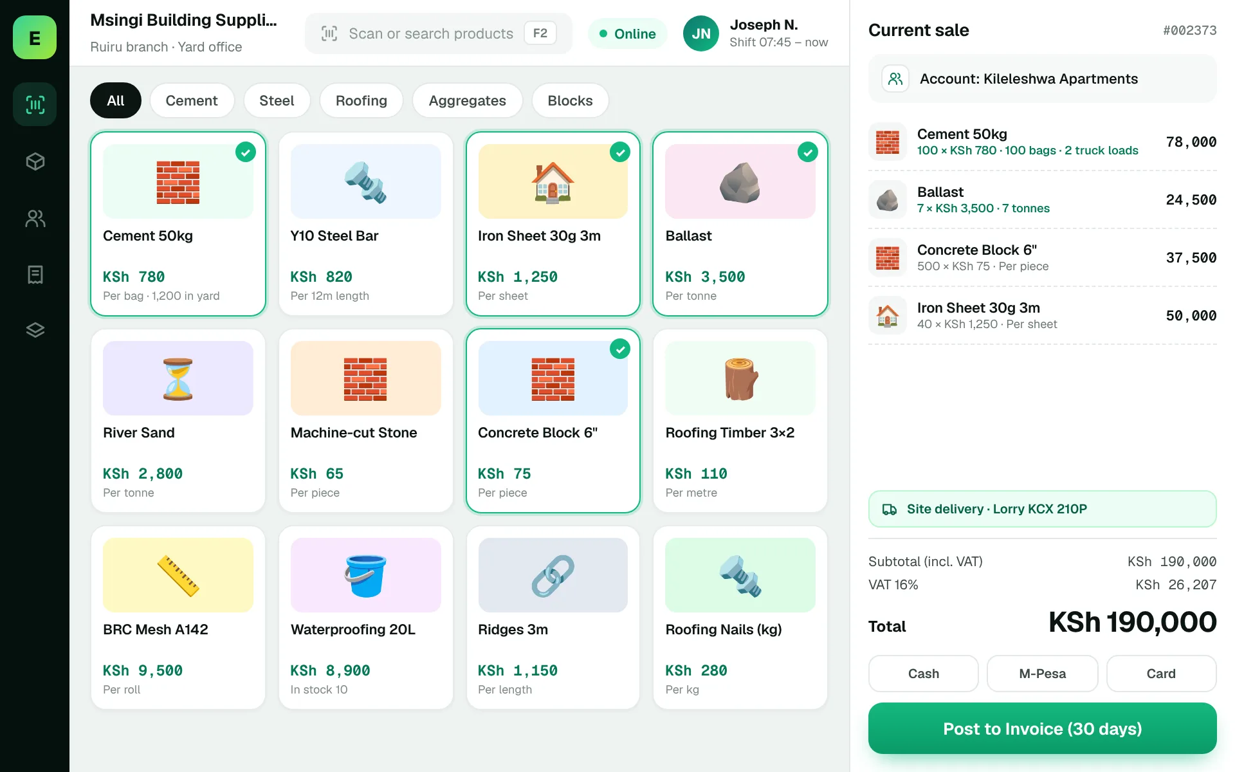Viewport: 1235px width, 772px height.
Task: Open the receipts sidebar icon
Action: click(x=35, y=275)
